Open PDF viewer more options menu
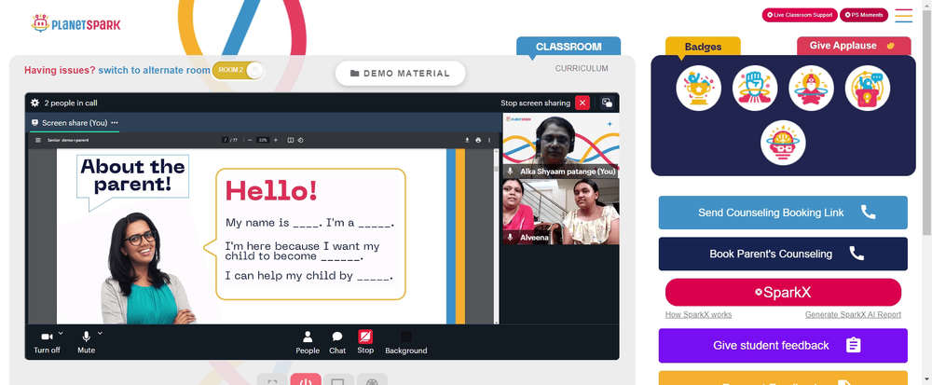The height and width of the screenshot is (385, 932). [489, 140]
